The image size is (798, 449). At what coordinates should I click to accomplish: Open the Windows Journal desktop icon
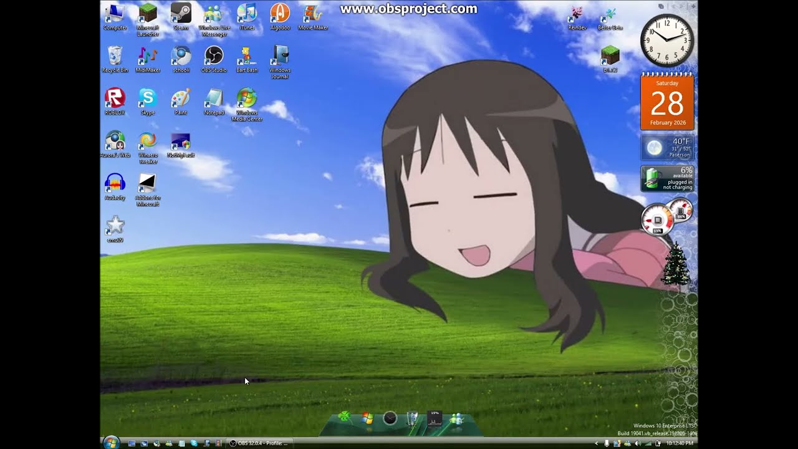[280, 62]
